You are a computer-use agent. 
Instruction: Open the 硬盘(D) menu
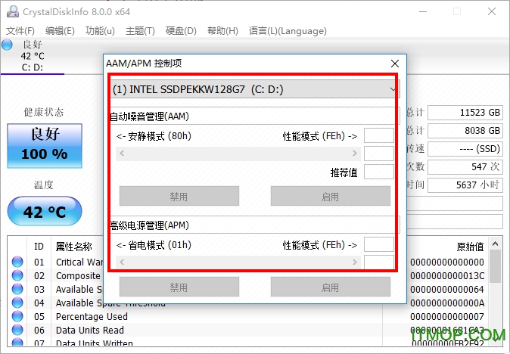(x=181, y=31)
